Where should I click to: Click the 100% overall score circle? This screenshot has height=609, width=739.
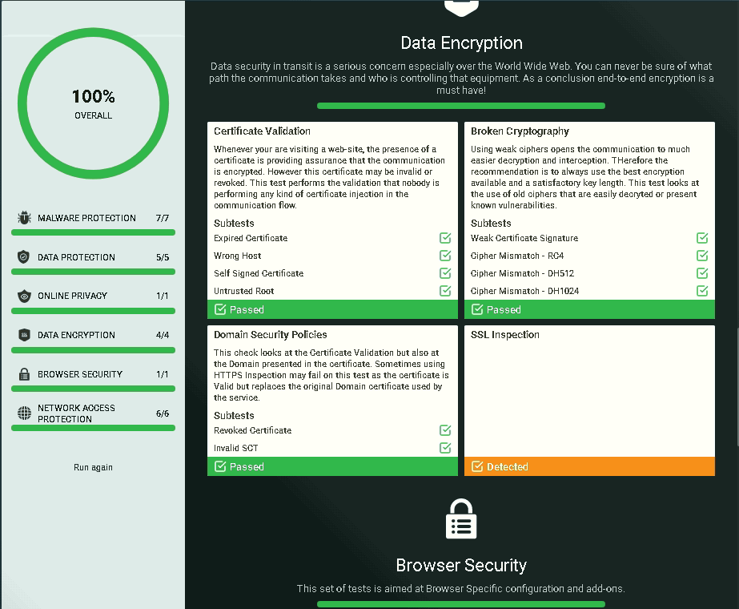click(x=93, y=103)
